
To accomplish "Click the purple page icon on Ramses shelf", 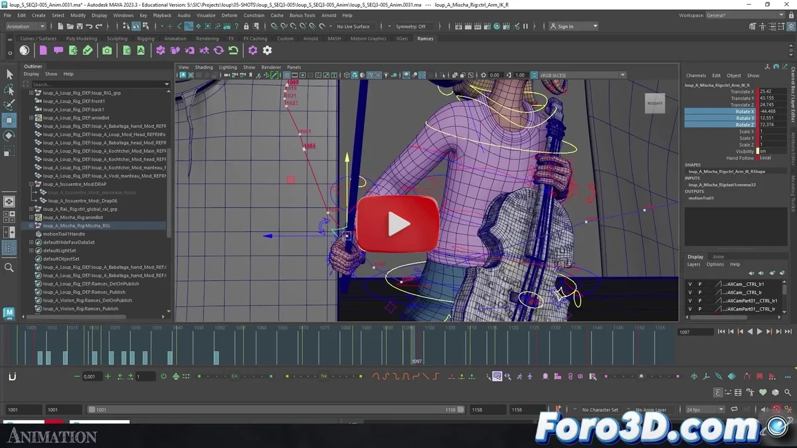I will [43, 50].
